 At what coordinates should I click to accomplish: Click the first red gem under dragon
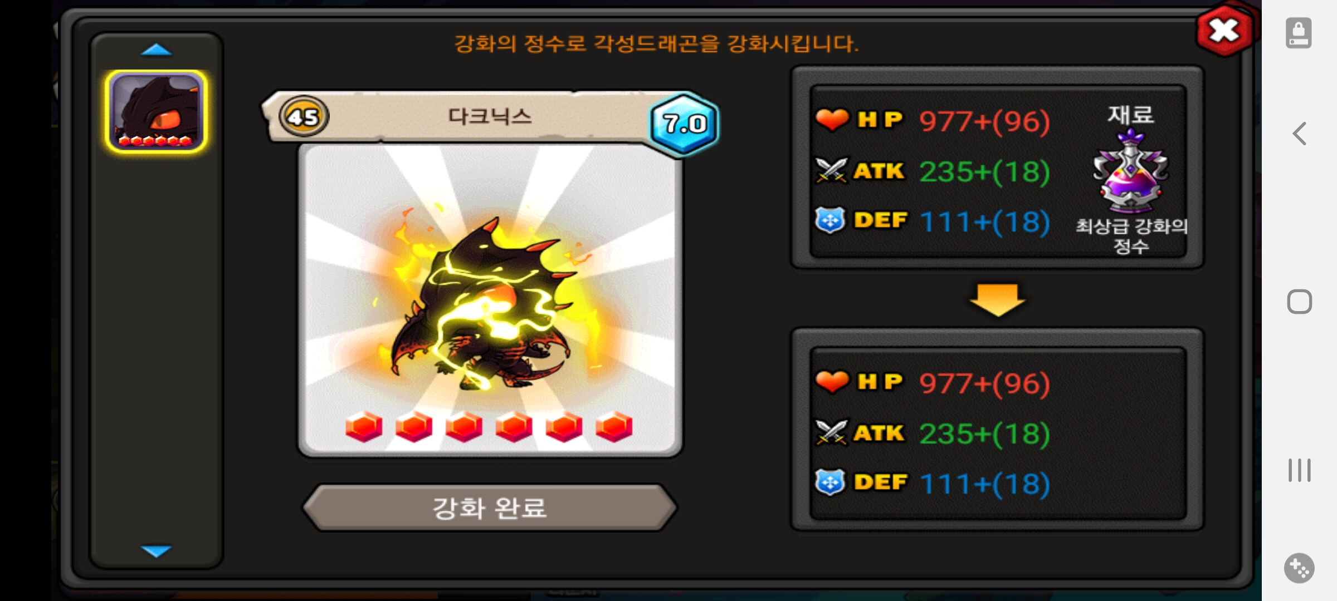coord(364,427)
